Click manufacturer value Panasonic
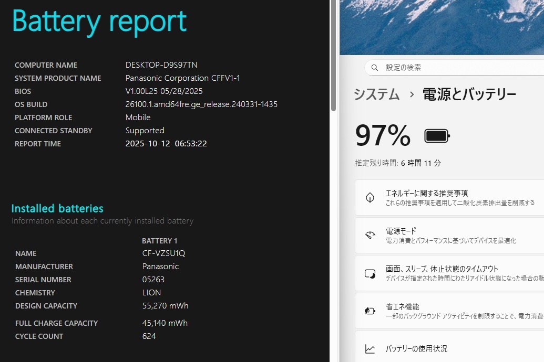This screenshot has height=362, width=544. [160, 267]
